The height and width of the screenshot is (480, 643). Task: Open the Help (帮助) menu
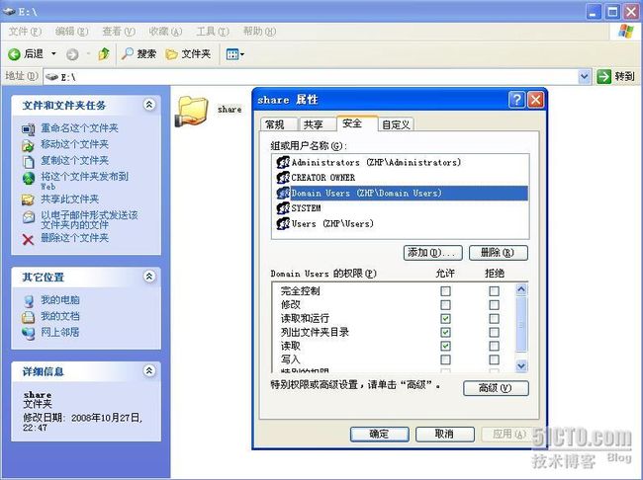[259, 32]
